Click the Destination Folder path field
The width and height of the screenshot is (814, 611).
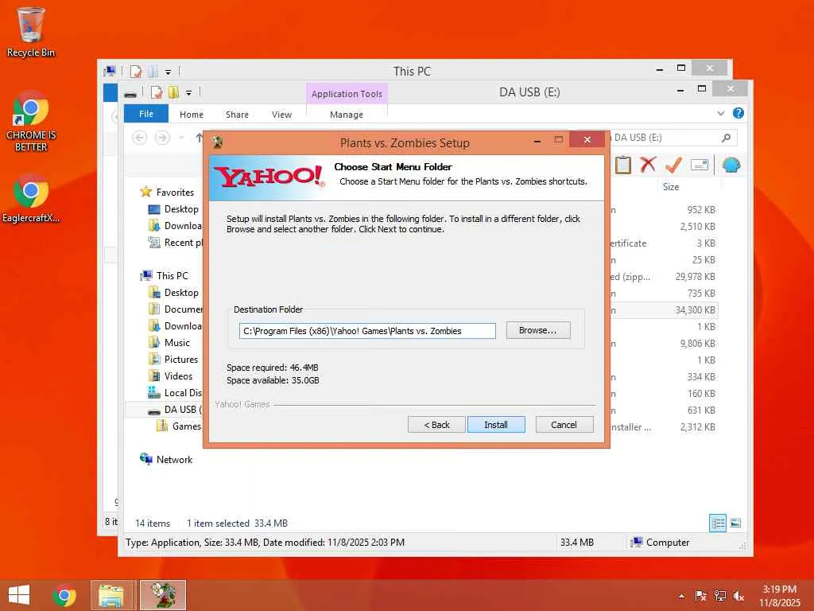[367, 331]
